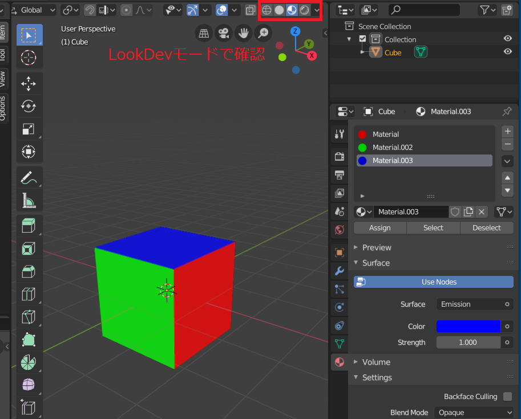Activate the Knife tool
521x419 pixels.
29,317
